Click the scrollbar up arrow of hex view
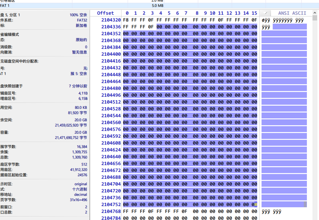 pyautogui.click(x=315, y=13)
